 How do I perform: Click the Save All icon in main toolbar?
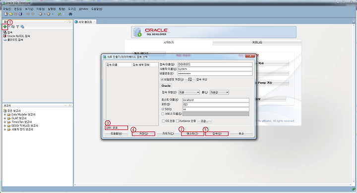20,14
